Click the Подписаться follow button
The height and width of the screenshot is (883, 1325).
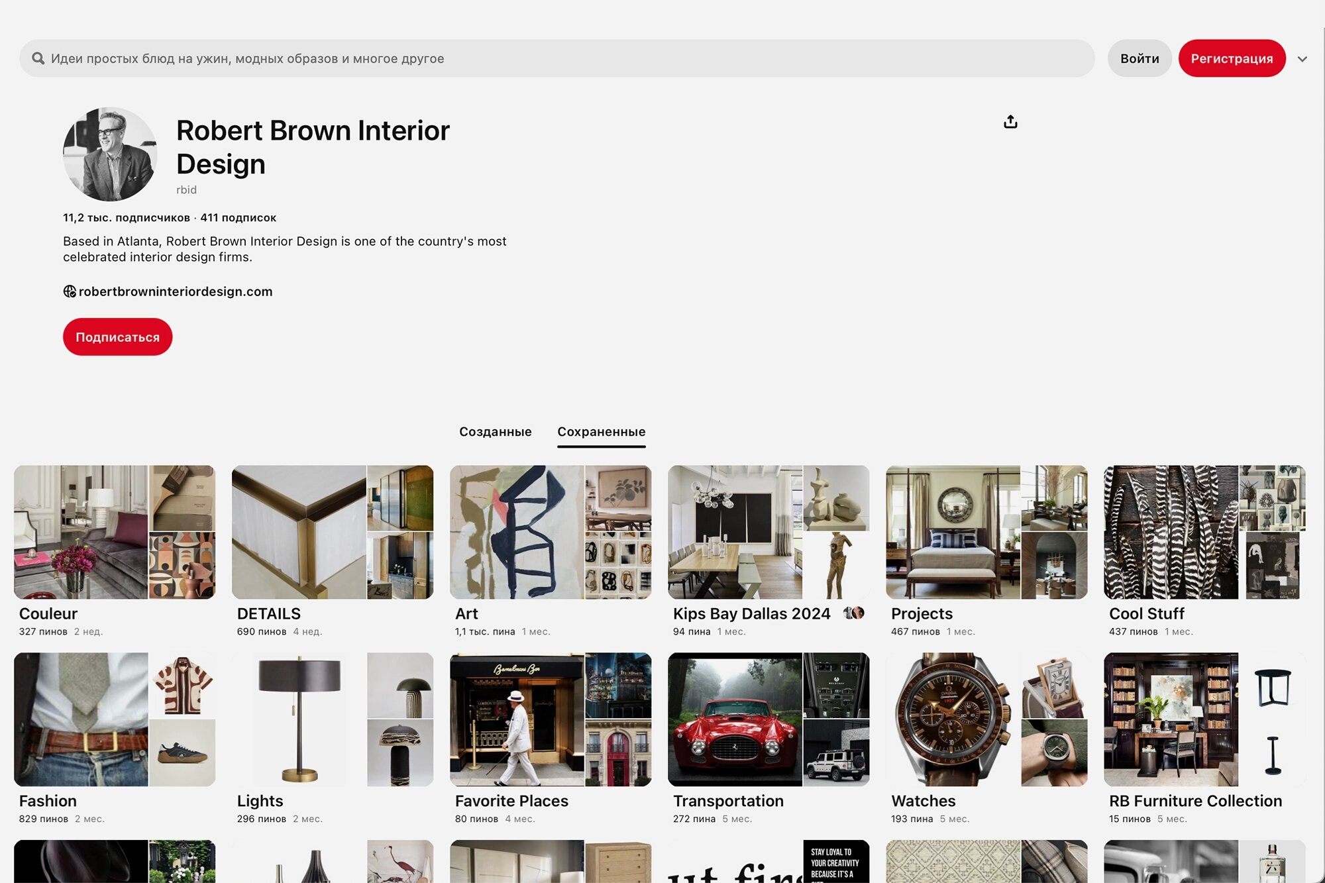click(117, 337)
